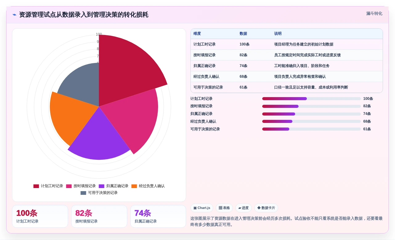Click the 漏斗转化 tag in the header
Image resolution: width=395 pixels, height=240 pixels.
coord(374,14)
